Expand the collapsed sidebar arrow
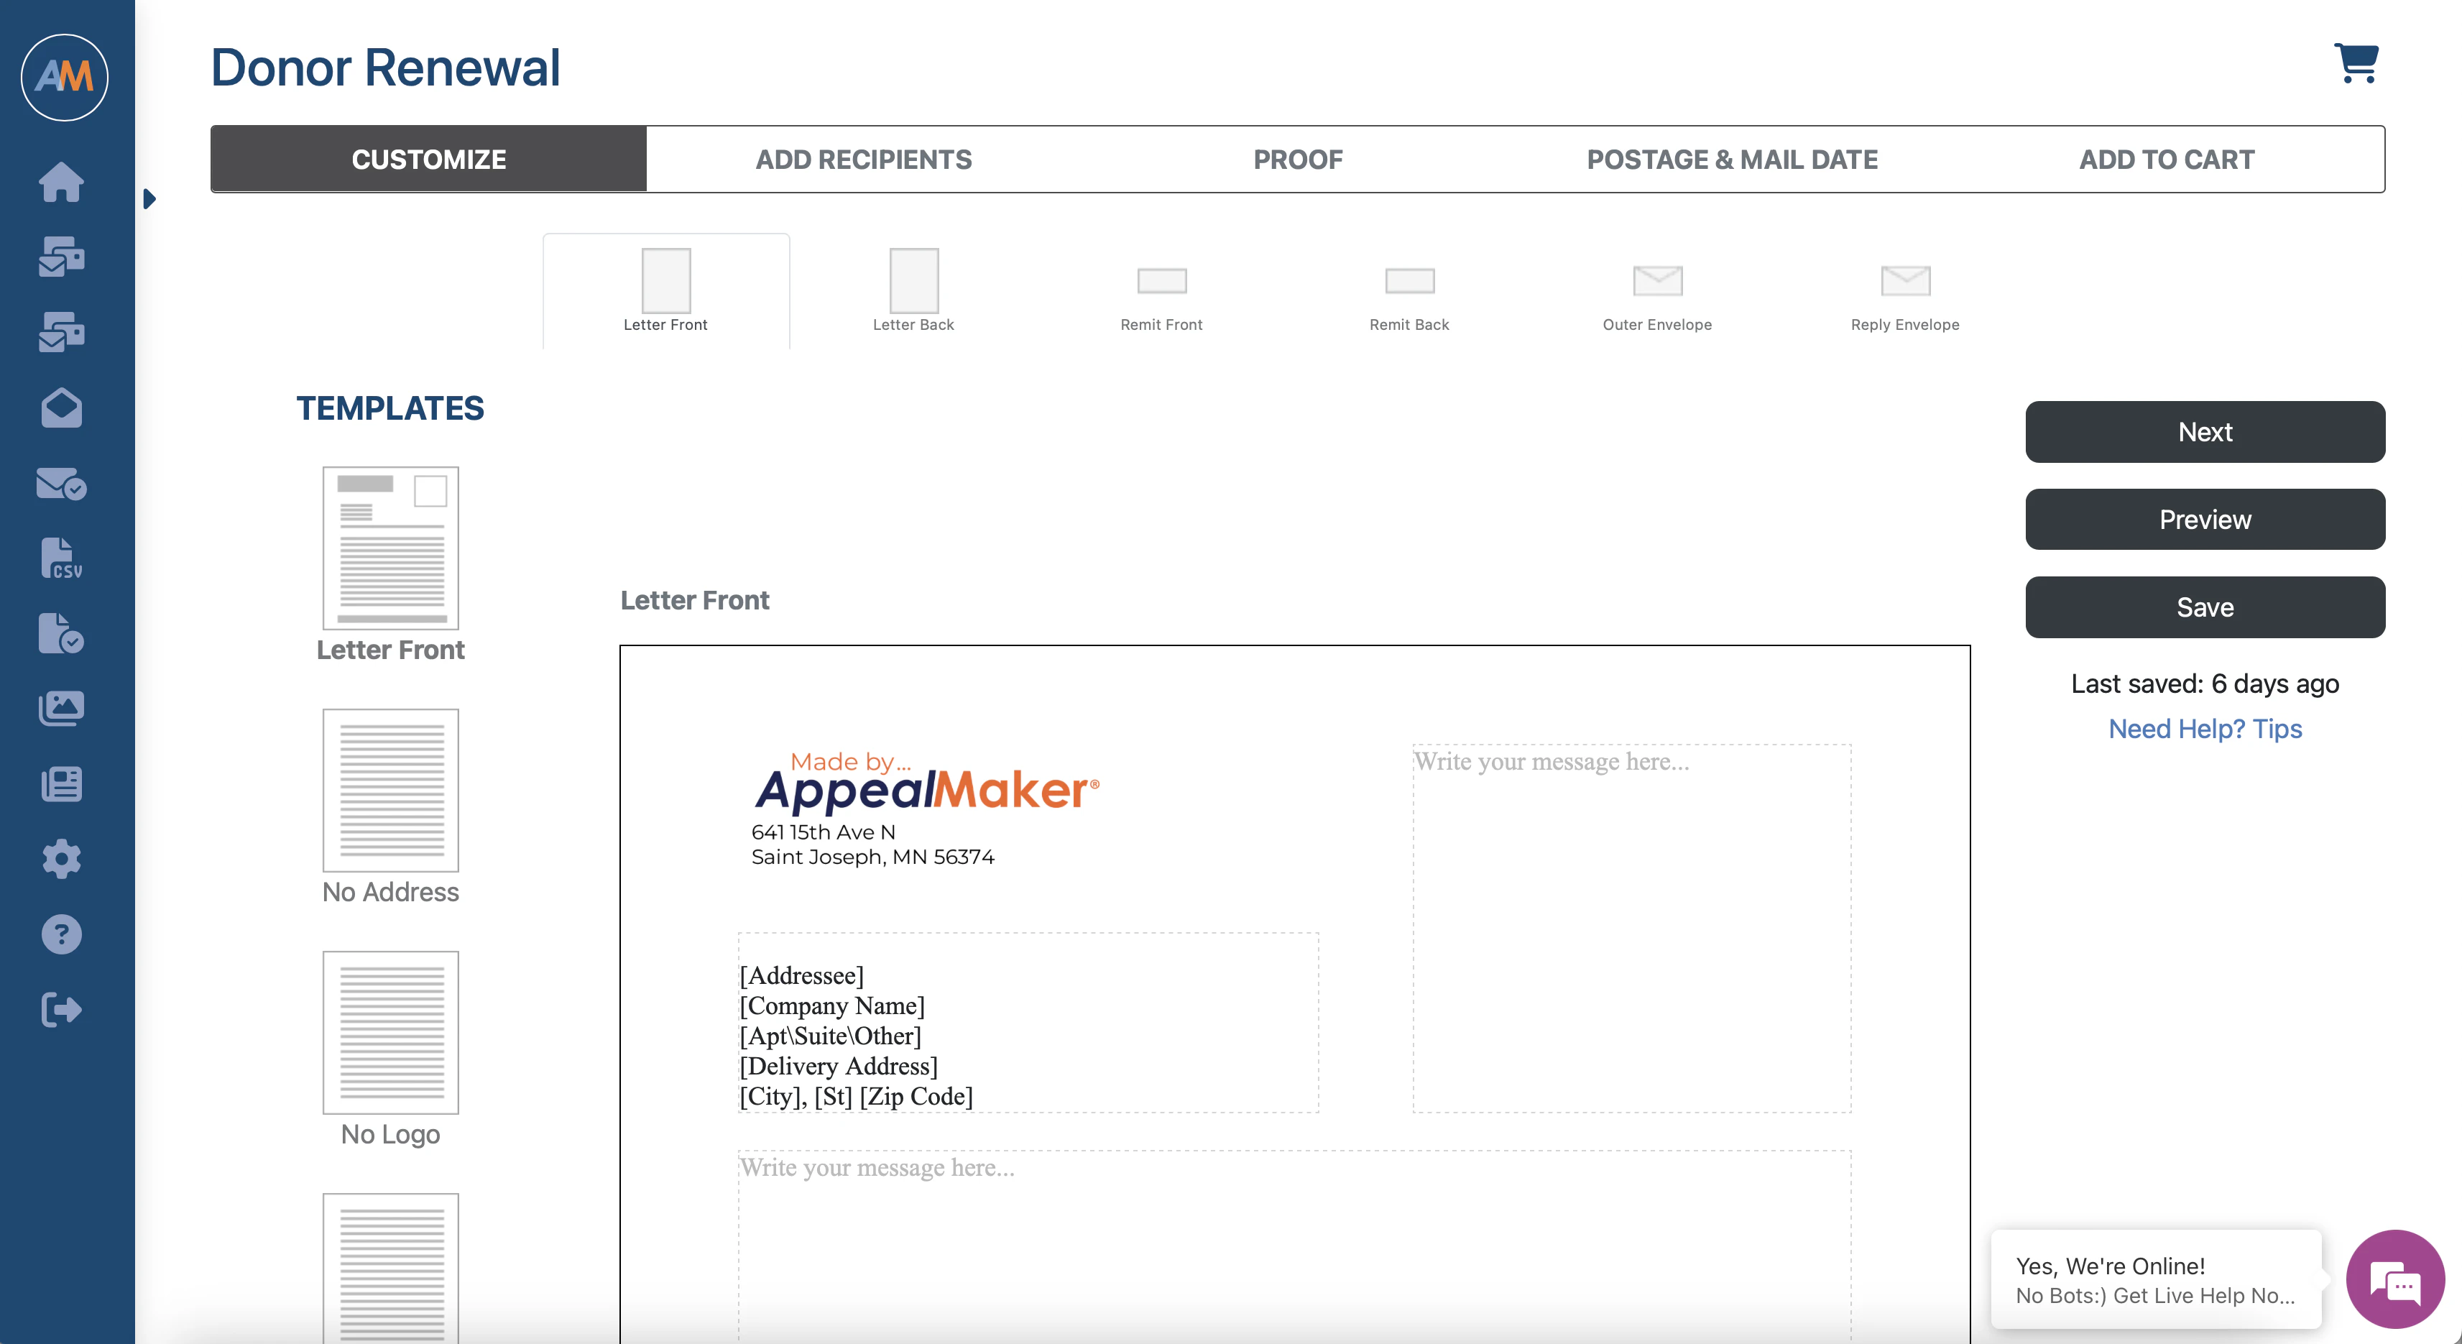Viewport: 2462px width, 1344px height. point(150,199)
